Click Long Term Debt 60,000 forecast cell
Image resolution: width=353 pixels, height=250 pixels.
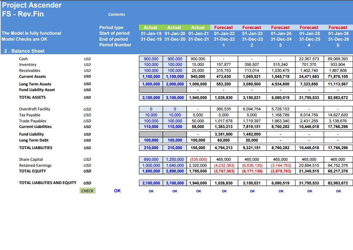coord(223,140)
